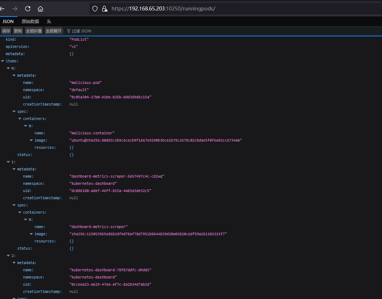Click the funnel icon beside 过滤 JSON

(x=69, y=31)
